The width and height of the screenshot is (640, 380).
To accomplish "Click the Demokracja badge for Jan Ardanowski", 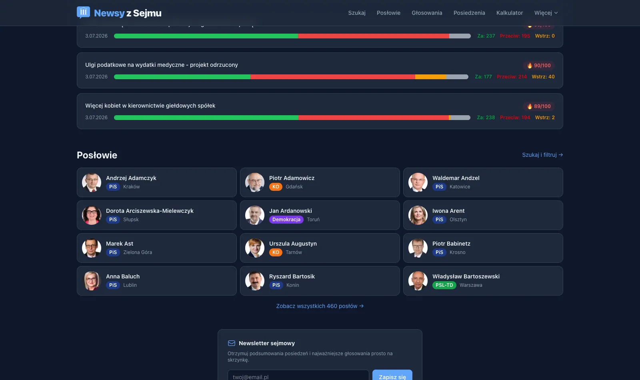I will click(286, 220).
